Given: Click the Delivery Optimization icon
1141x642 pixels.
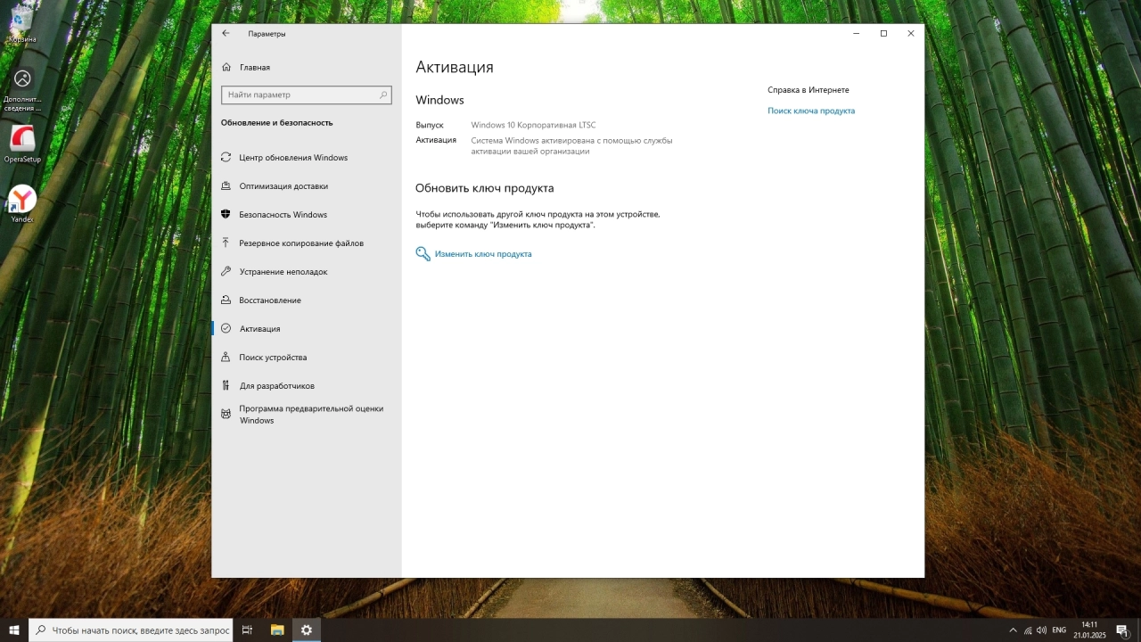Looking at the screenshot, I should point(226,185).
